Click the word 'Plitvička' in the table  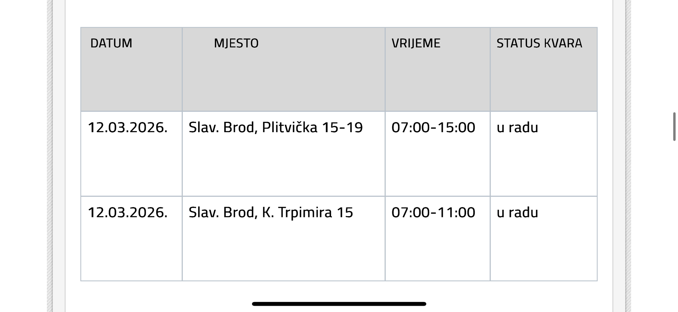point(289,127)
